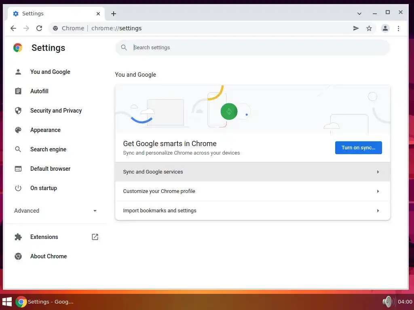Select the Settings tab
Viewport: 414px width, 310px height.
point(56,14)
